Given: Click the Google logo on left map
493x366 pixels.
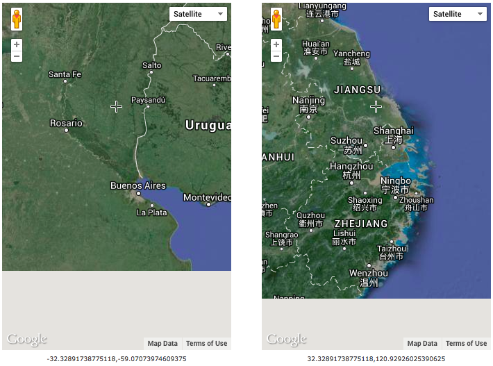Looking at the screenshot, I should [x=27, y=340].
